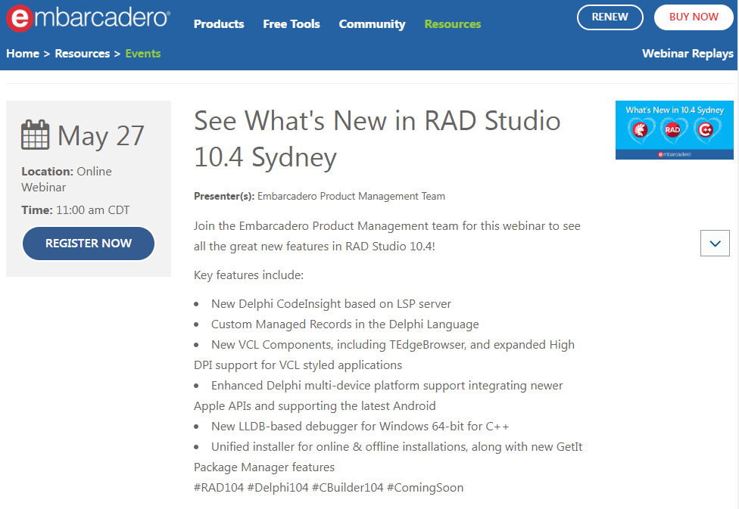
Task: Open the Events breadcrumb link
Action: pyautogui.click(x=143, y=54)
